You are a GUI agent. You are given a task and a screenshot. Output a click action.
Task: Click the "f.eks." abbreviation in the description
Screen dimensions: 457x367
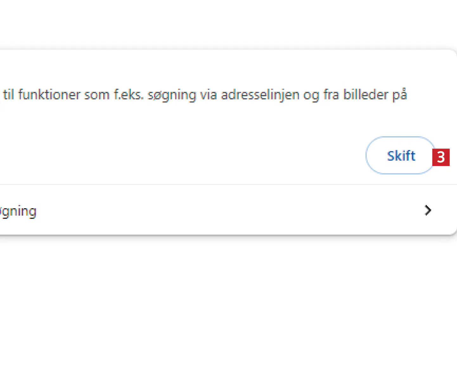pos(129,95)
